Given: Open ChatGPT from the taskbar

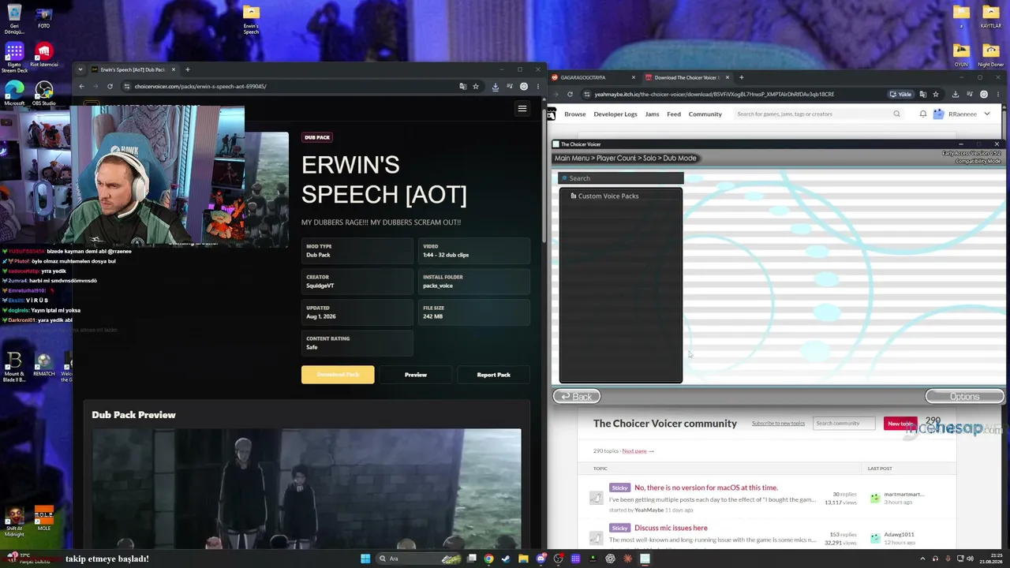Looking at the screenshot, I should 610,559.
